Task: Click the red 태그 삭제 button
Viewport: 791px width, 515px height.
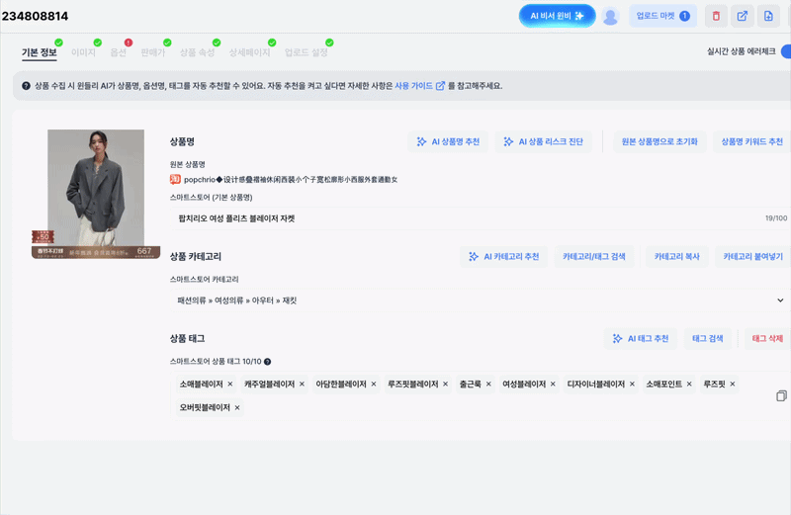Action: 767,338
